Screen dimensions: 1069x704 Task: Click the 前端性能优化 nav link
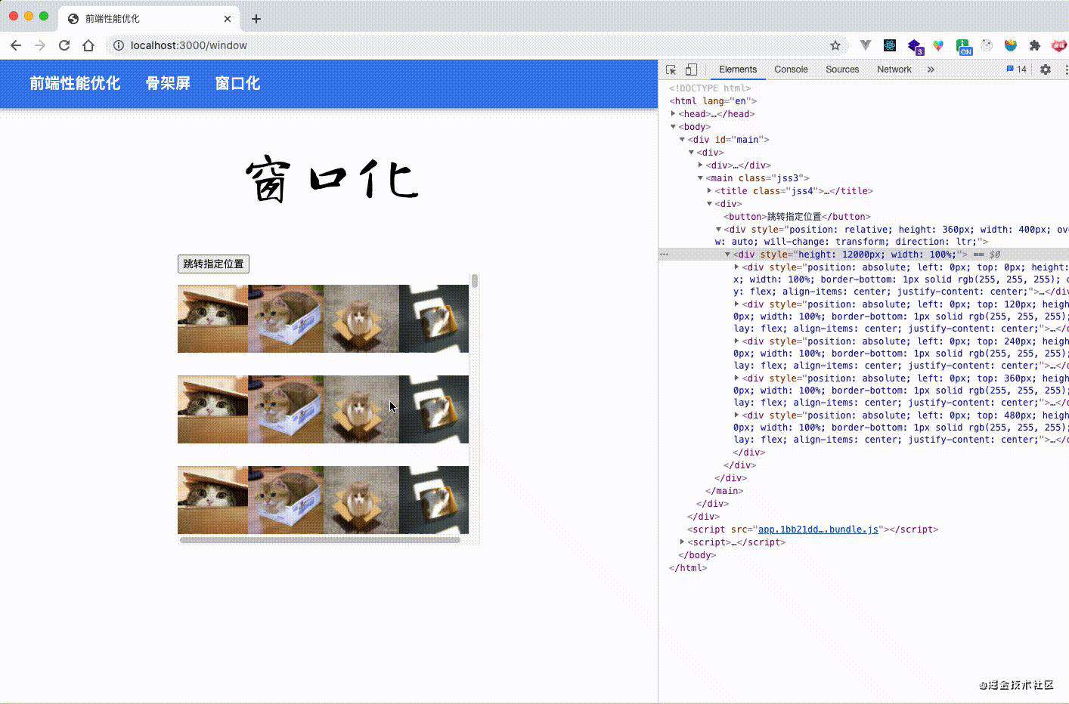(75, 83)
